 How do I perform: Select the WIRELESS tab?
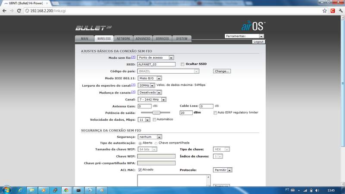pos(104,38)
